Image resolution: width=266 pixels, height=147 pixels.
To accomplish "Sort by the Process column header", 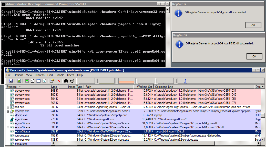I will [28, 87].
